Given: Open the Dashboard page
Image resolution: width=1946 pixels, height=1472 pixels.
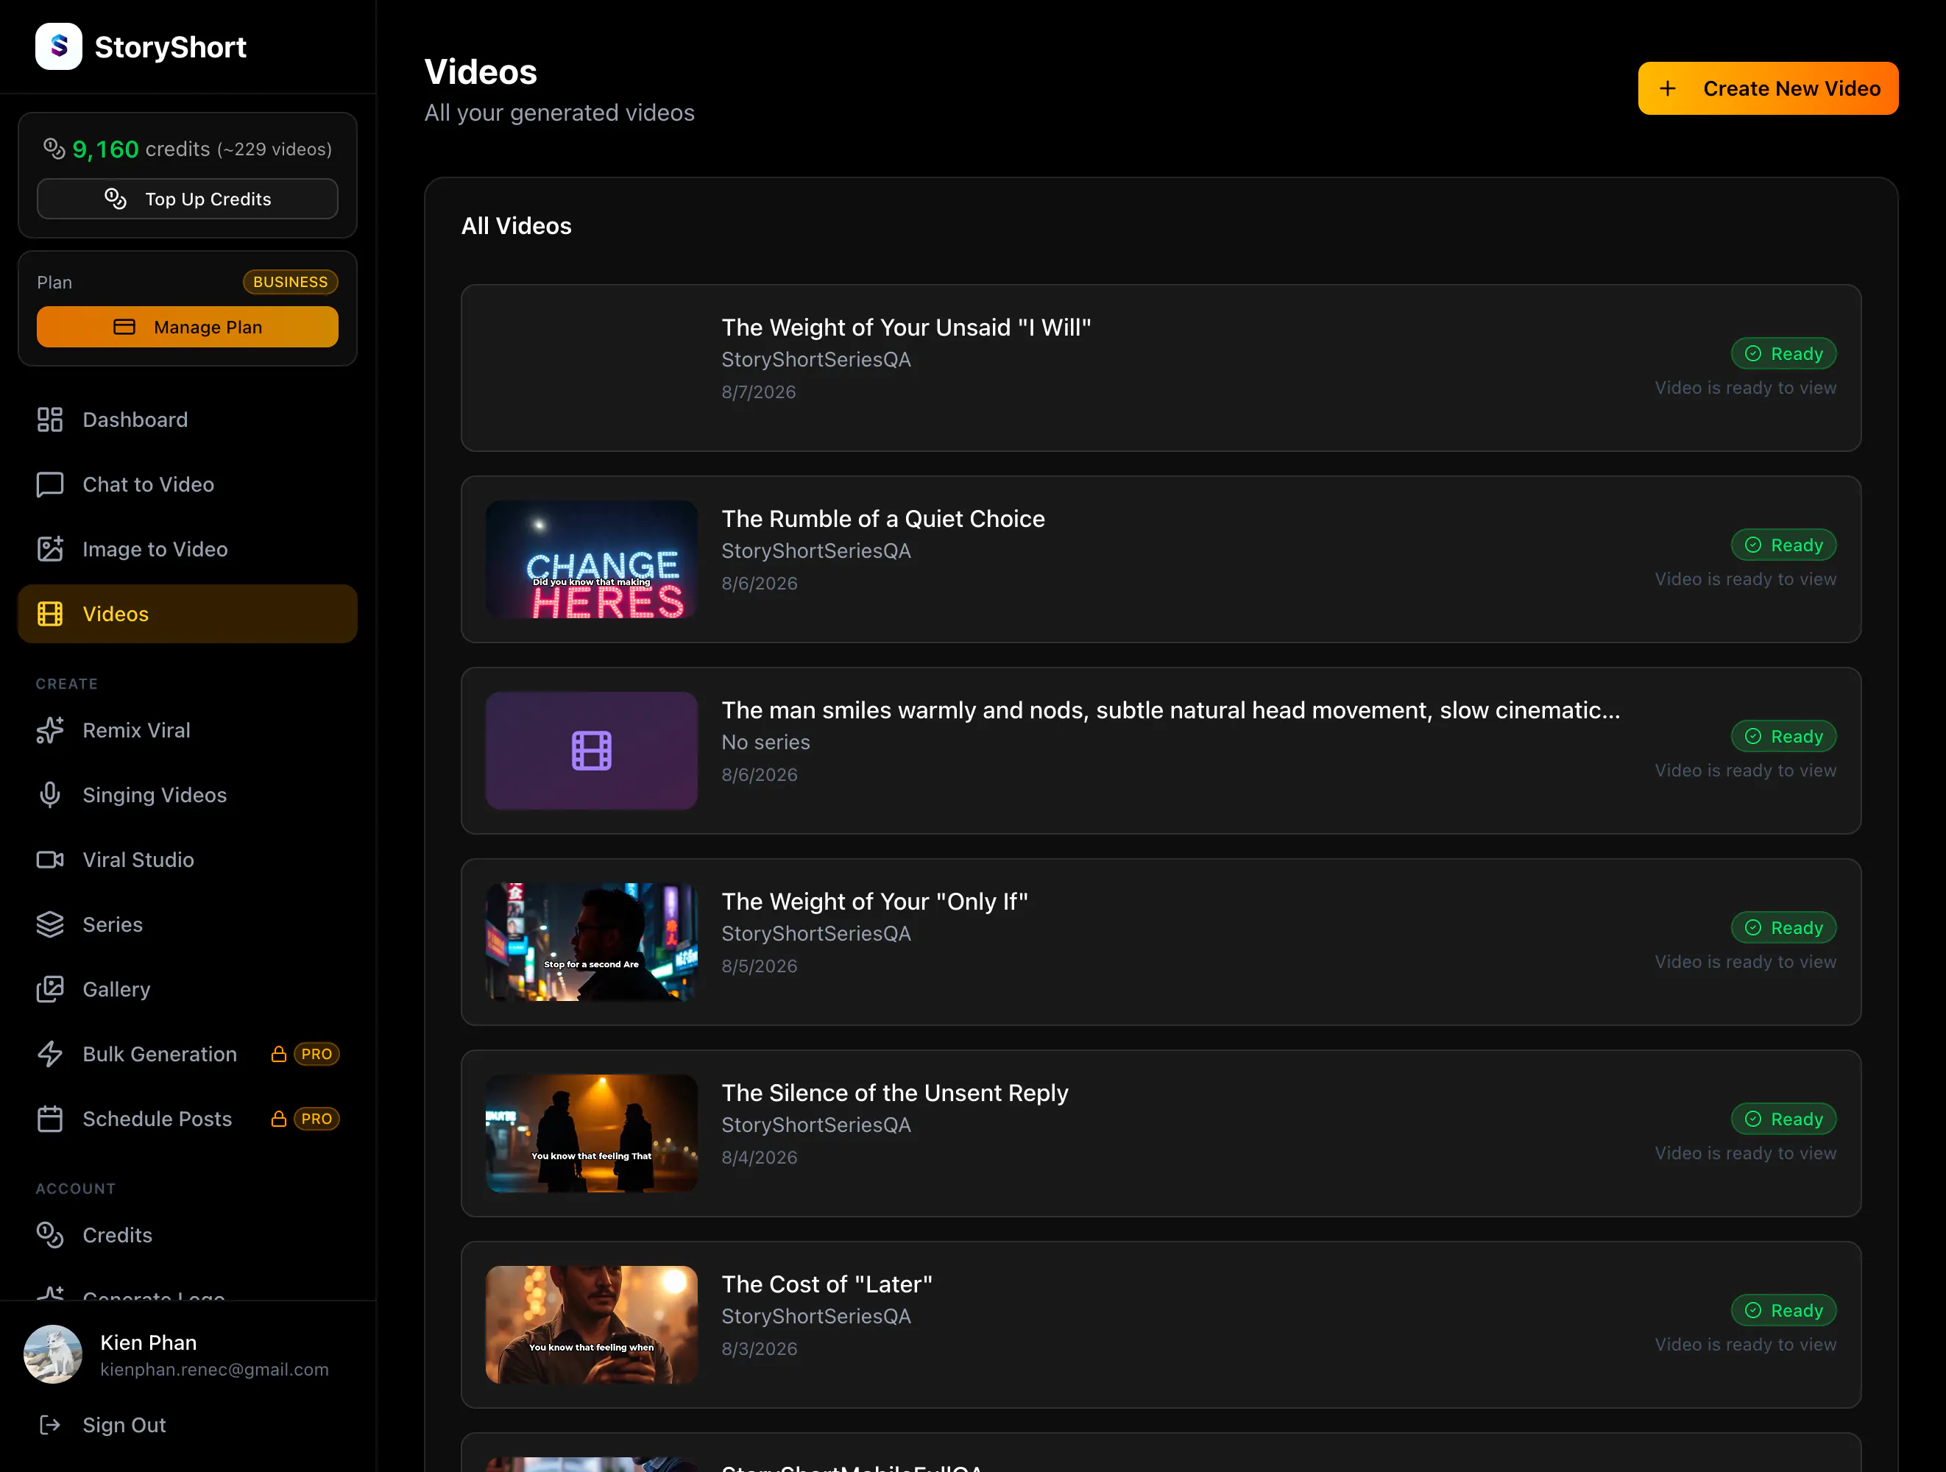Looking at the screenshot, I should 188,420.
